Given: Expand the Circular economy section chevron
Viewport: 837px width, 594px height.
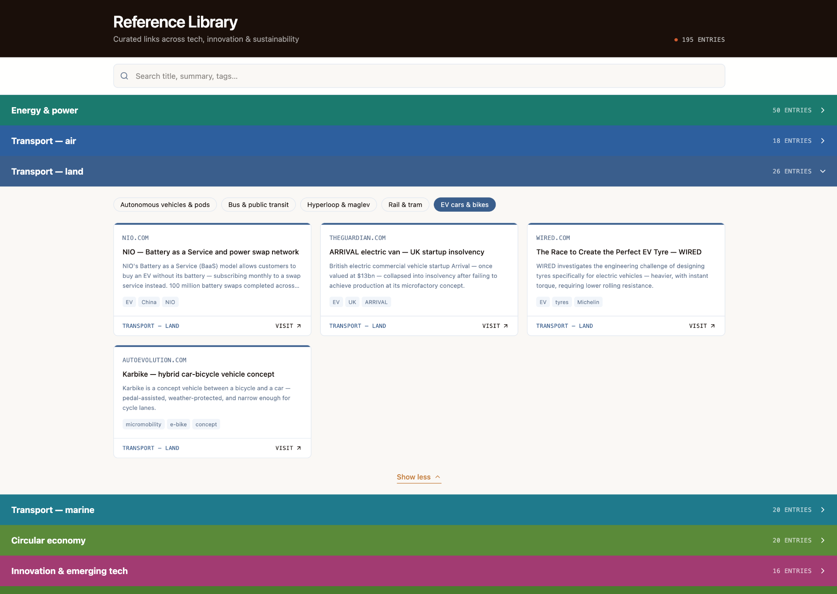Looking at the screenshot, I should [823, 540].
